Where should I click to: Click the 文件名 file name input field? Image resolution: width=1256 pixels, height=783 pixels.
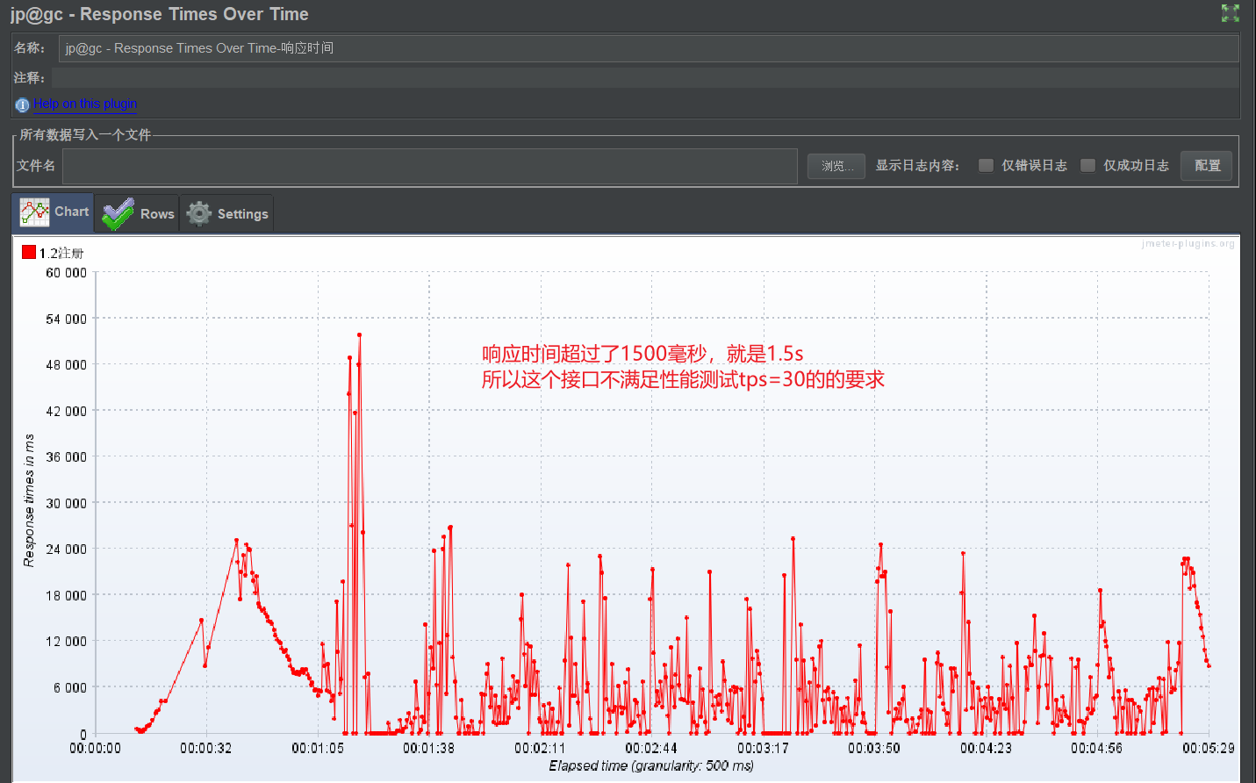[x=430, y=166]
